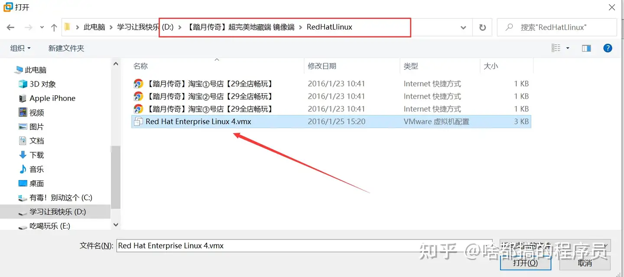
Task: Click the C: drive icon
Action: click(23, 198)
